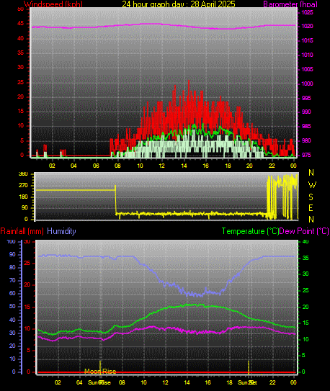Click the "1010" barometer scale value
The image size is (330, 391).
pyautogui.click(x=307, y=55)
